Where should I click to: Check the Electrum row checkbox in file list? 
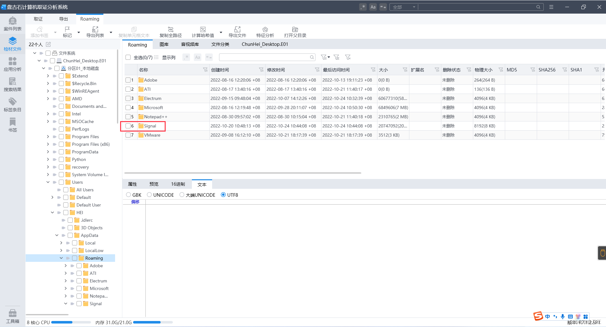tap(128, 98)
